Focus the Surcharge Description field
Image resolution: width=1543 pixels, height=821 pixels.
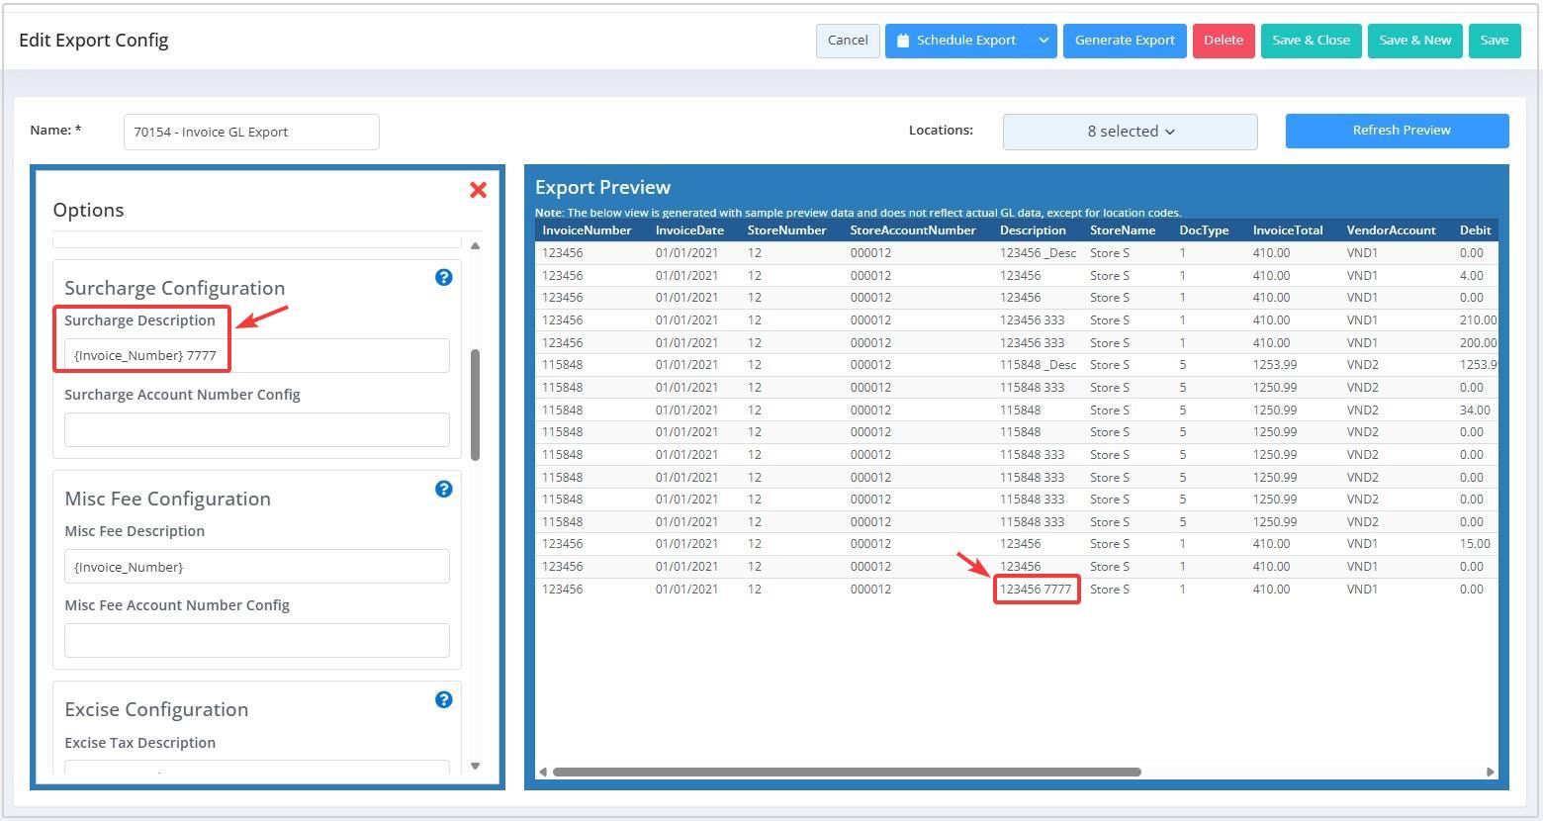coord(256,355)
